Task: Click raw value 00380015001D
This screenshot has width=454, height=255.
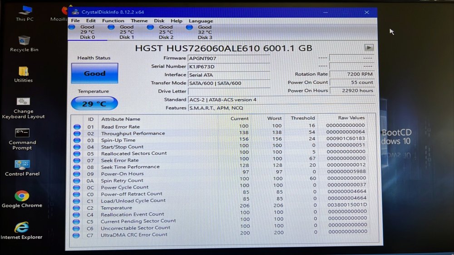Action: (x=347, y=205)
